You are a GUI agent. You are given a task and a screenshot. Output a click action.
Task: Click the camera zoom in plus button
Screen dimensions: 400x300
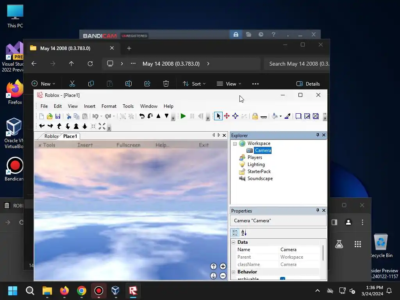click(x=223, y=266)
